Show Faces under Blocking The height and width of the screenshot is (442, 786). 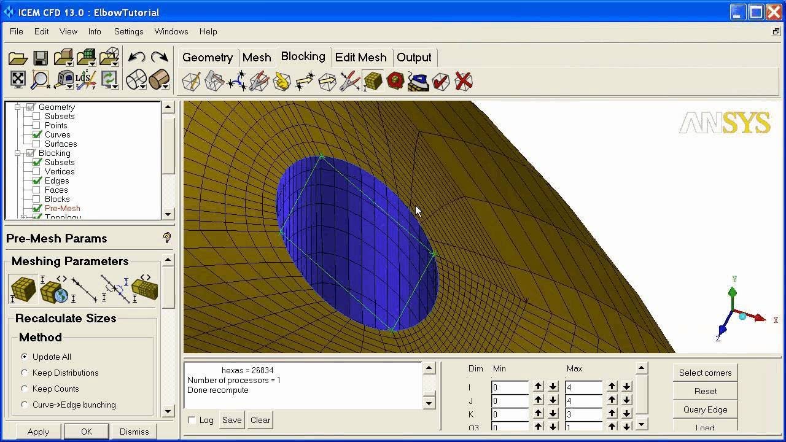(36, 190)
